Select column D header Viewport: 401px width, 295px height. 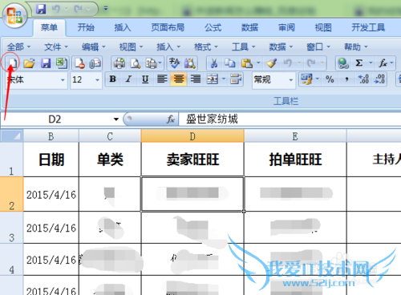click(x=192, y=136)
